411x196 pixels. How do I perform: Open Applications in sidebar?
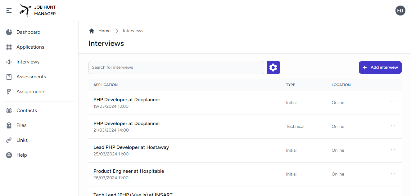[x=39, y=47]
